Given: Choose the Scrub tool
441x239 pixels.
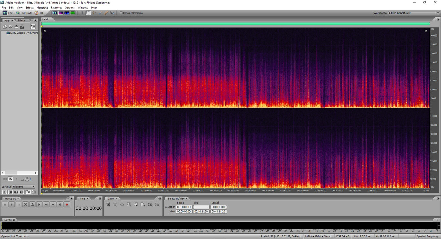Looking at the screenshot, I should [112, 13].
